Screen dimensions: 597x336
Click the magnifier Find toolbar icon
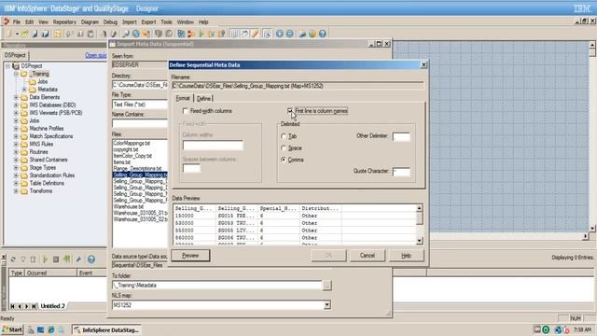tap(126, 34)
